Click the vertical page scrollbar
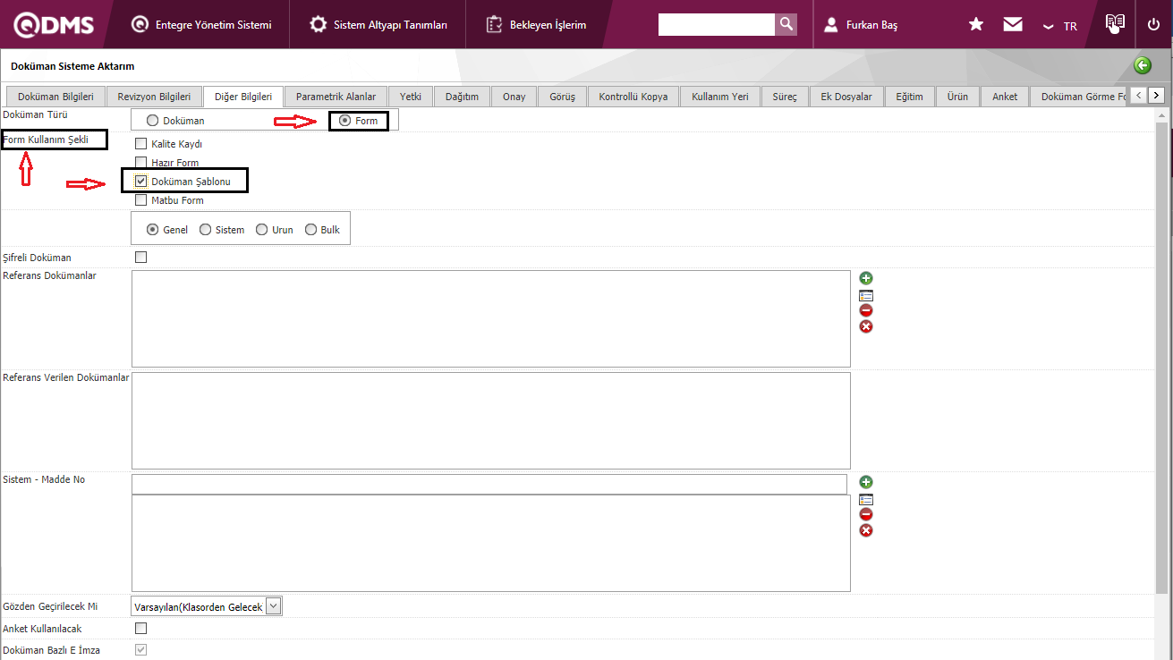The image size is (1173, 660). click(1162, 358)
